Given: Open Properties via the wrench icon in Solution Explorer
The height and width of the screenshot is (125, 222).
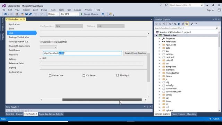Looking at the screenshot, I should click(x=192, y=24).
